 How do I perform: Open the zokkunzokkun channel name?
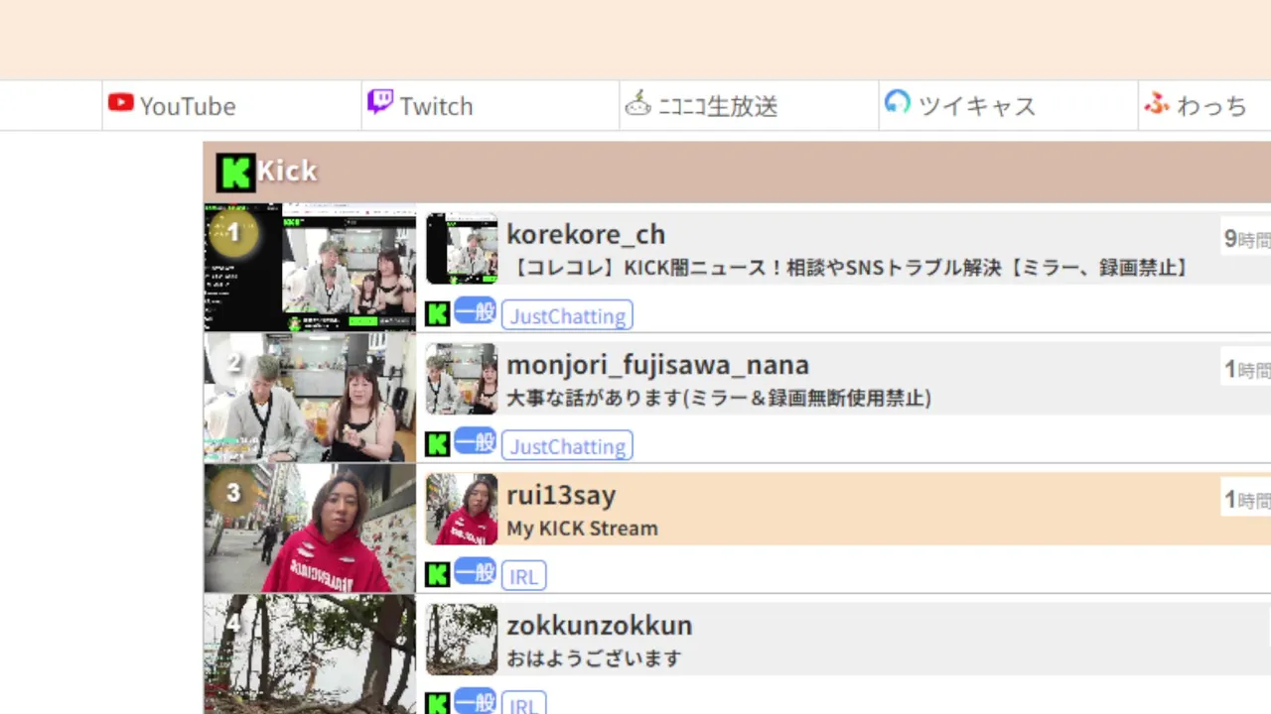[599, 626]
